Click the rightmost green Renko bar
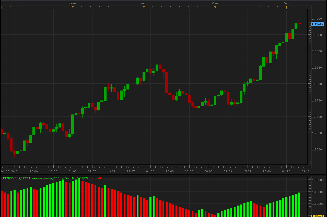Image resolution: width=327 pixels, height=217 pixels. pyautogui.click(x=299, y=205)
